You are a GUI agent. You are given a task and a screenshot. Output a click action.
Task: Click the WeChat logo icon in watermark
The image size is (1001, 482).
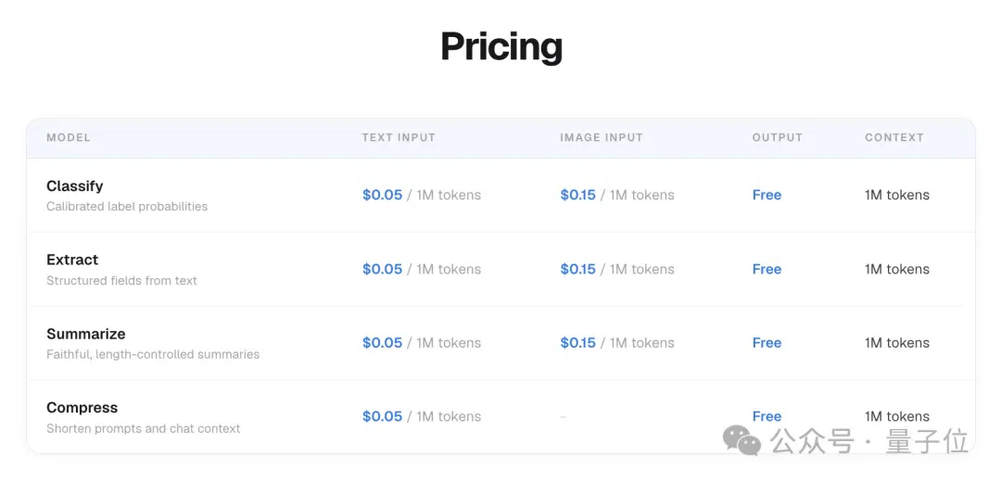click(x=741, y=441)
